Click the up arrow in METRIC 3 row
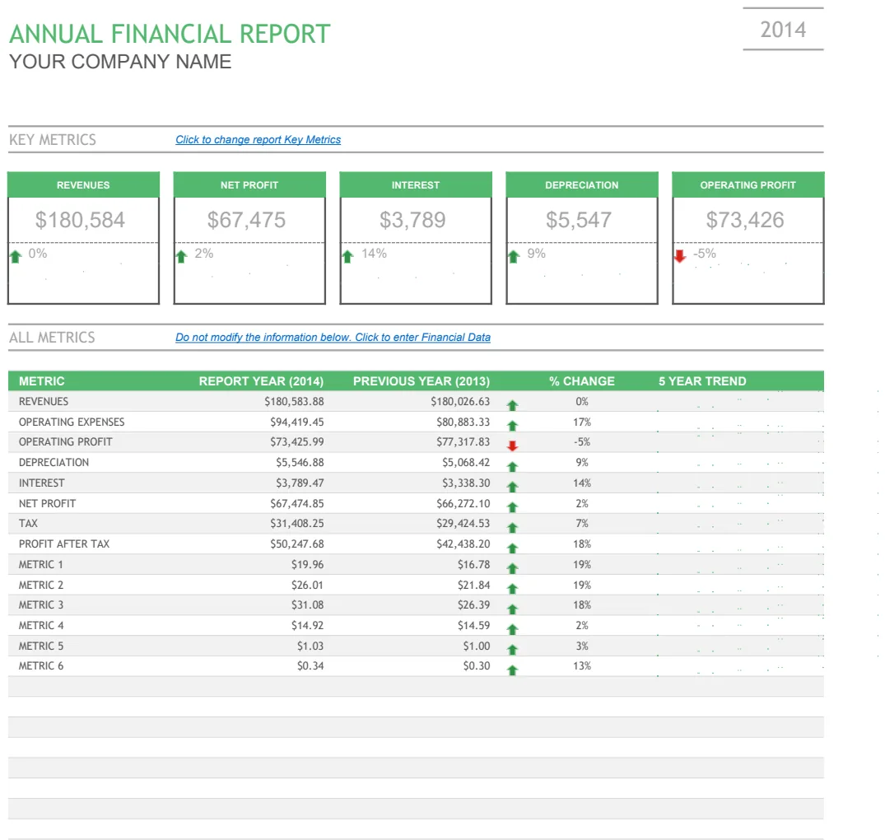 point(513,609)
